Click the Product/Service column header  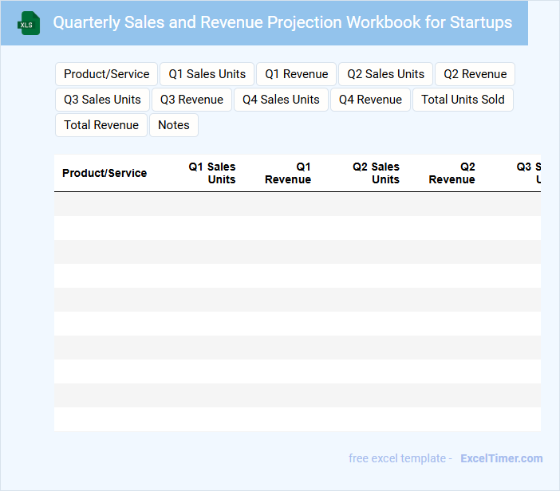tap(105, 173)
